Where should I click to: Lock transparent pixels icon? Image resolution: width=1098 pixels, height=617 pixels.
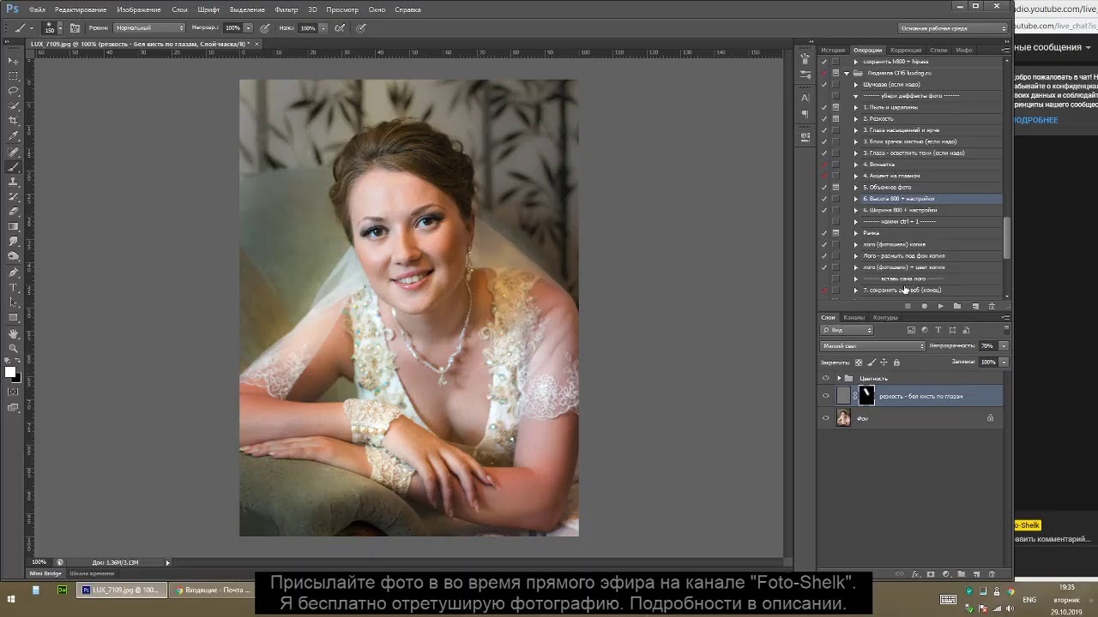[859, 362]
